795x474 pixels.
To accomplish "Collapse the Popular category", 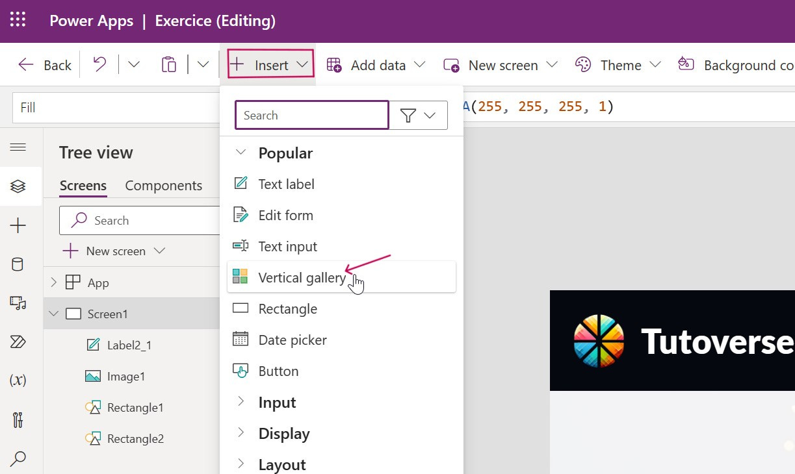I will pyautogui.click(x=241, y=153).
